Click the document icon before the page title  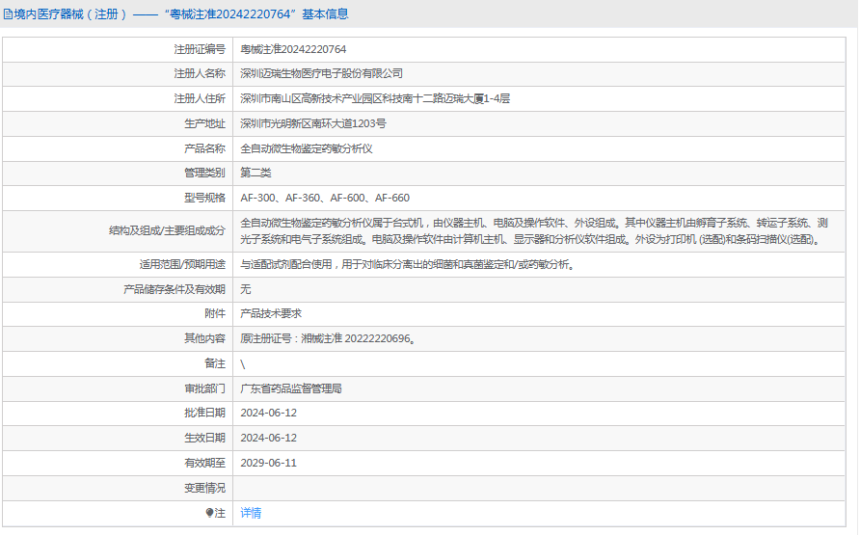(x=8, y=14)
